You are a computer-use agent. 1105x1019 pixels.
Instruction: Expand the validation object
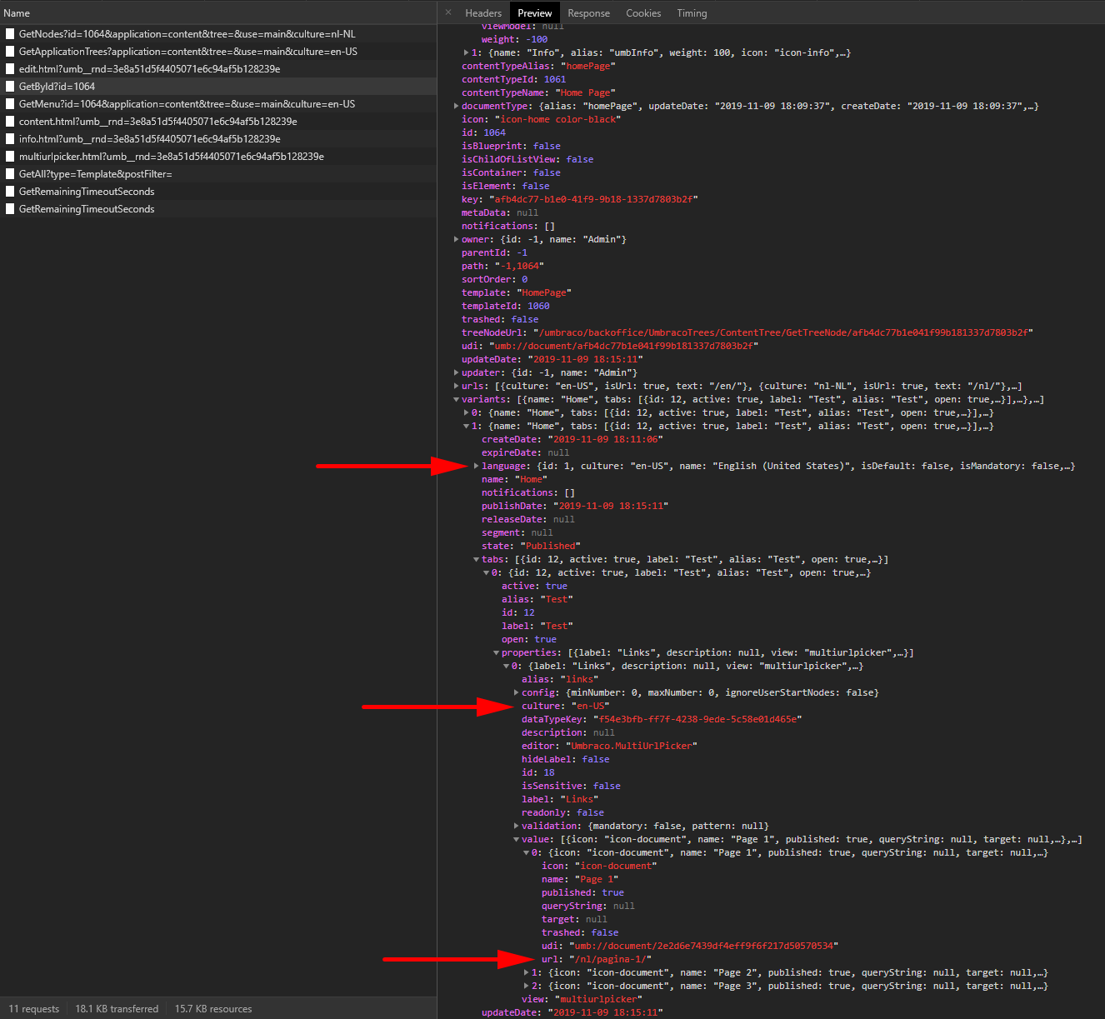click(516, 826)
